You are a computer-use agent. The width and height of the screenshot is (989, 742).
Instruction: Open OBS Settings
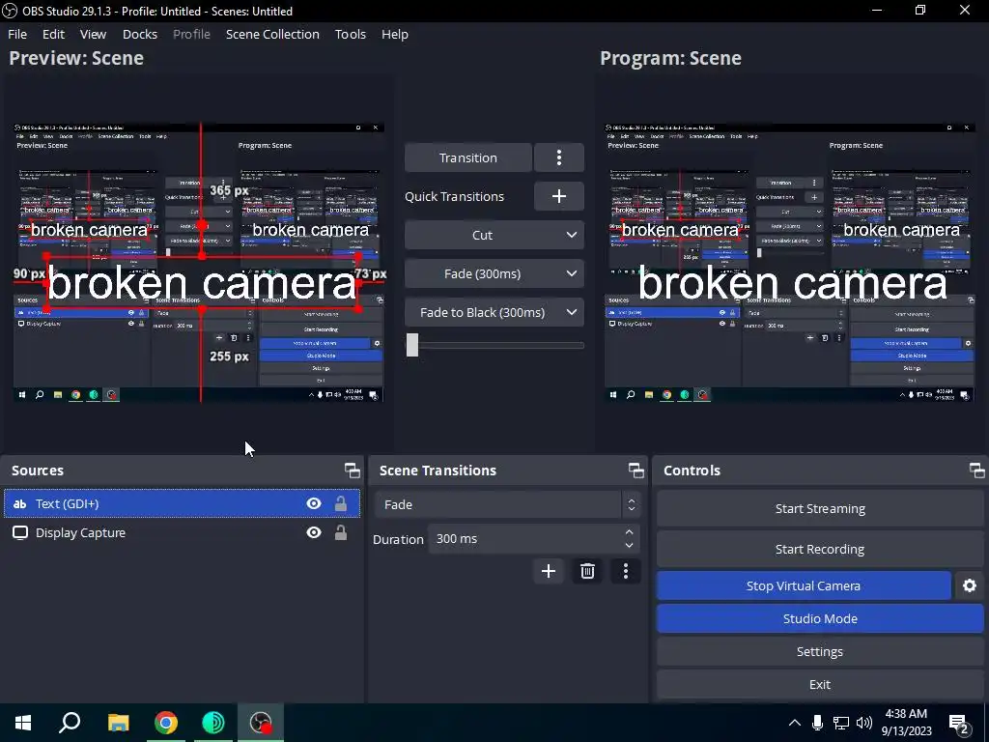(x=820, y=652)
